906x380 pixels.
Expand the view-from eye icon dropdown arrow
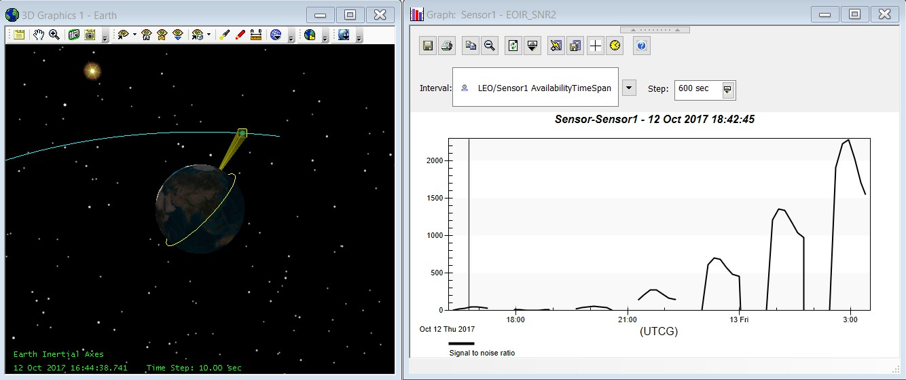pyautogui.click(x=134, y=35)
